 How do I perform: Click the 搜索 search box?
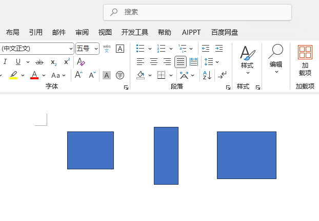(197, 12)
